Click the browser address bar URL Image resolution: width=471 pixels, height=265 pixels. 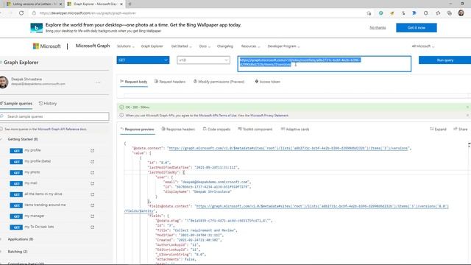click(x=88, y=13)
